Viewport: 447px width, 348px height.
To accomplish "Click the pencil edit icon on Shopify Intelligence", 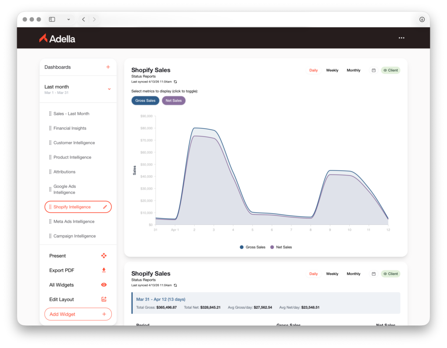I will click(105, 207).
